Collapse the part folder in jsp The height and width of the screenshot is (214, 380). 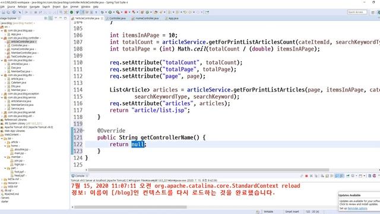(5, 168)
